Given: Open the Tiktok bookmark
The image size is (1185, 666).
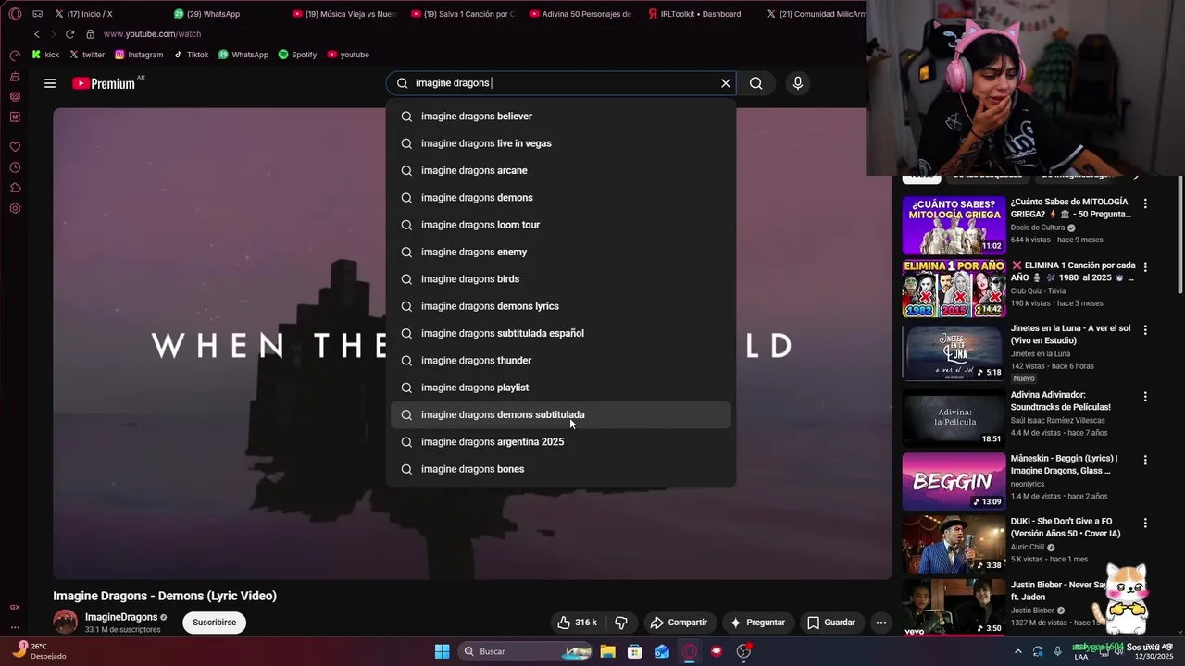Looking at the screenshot, I should point(192,55).
